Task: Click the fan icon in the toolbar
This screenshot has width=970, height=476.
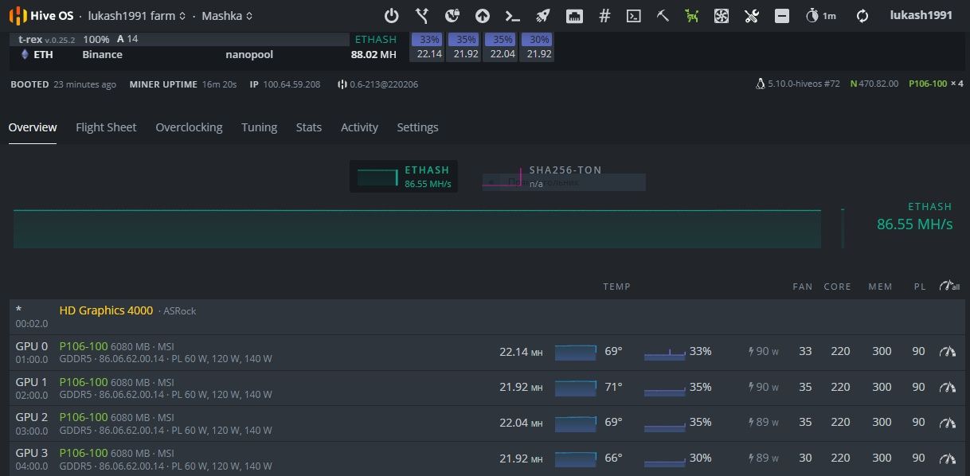Action: point(722,16)
